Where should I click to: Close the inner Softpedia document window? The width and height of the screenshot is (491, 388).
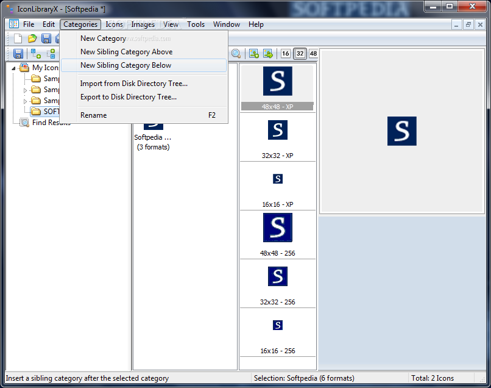pos(480,24)
